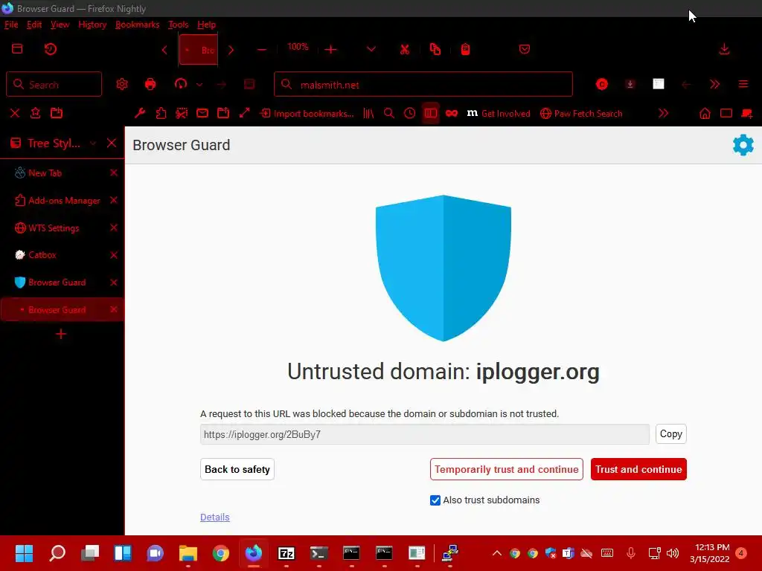Click the tab scroll right arrow
Screen dimensions: 762x571
[231, 50]
